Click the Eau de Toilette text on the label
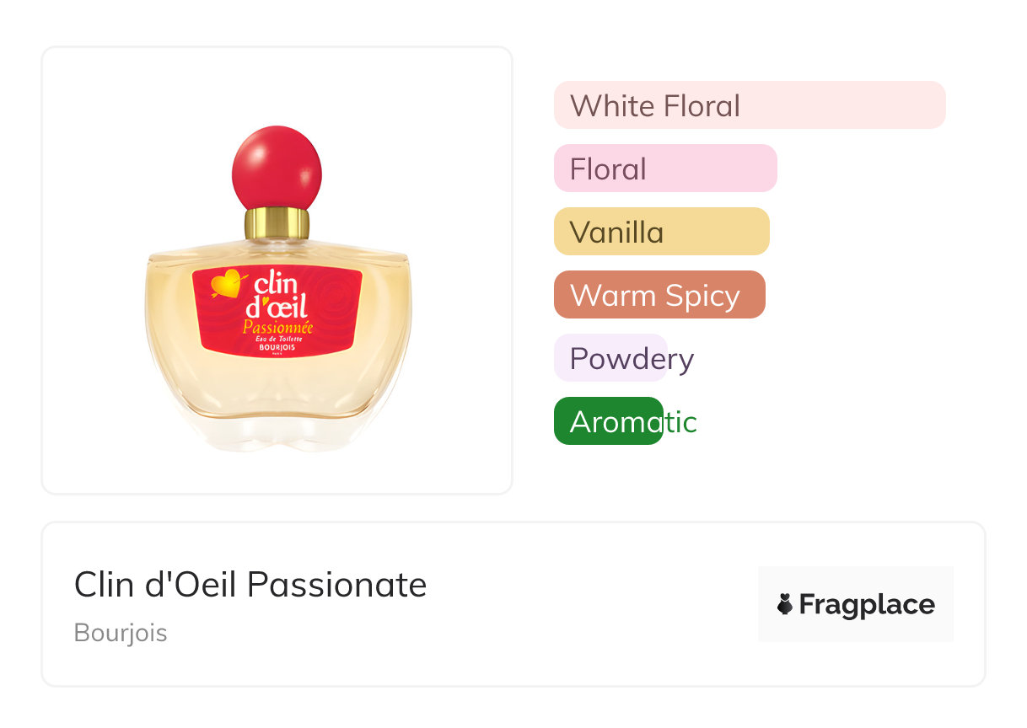 pyautogui.click(x=277, y=338)
